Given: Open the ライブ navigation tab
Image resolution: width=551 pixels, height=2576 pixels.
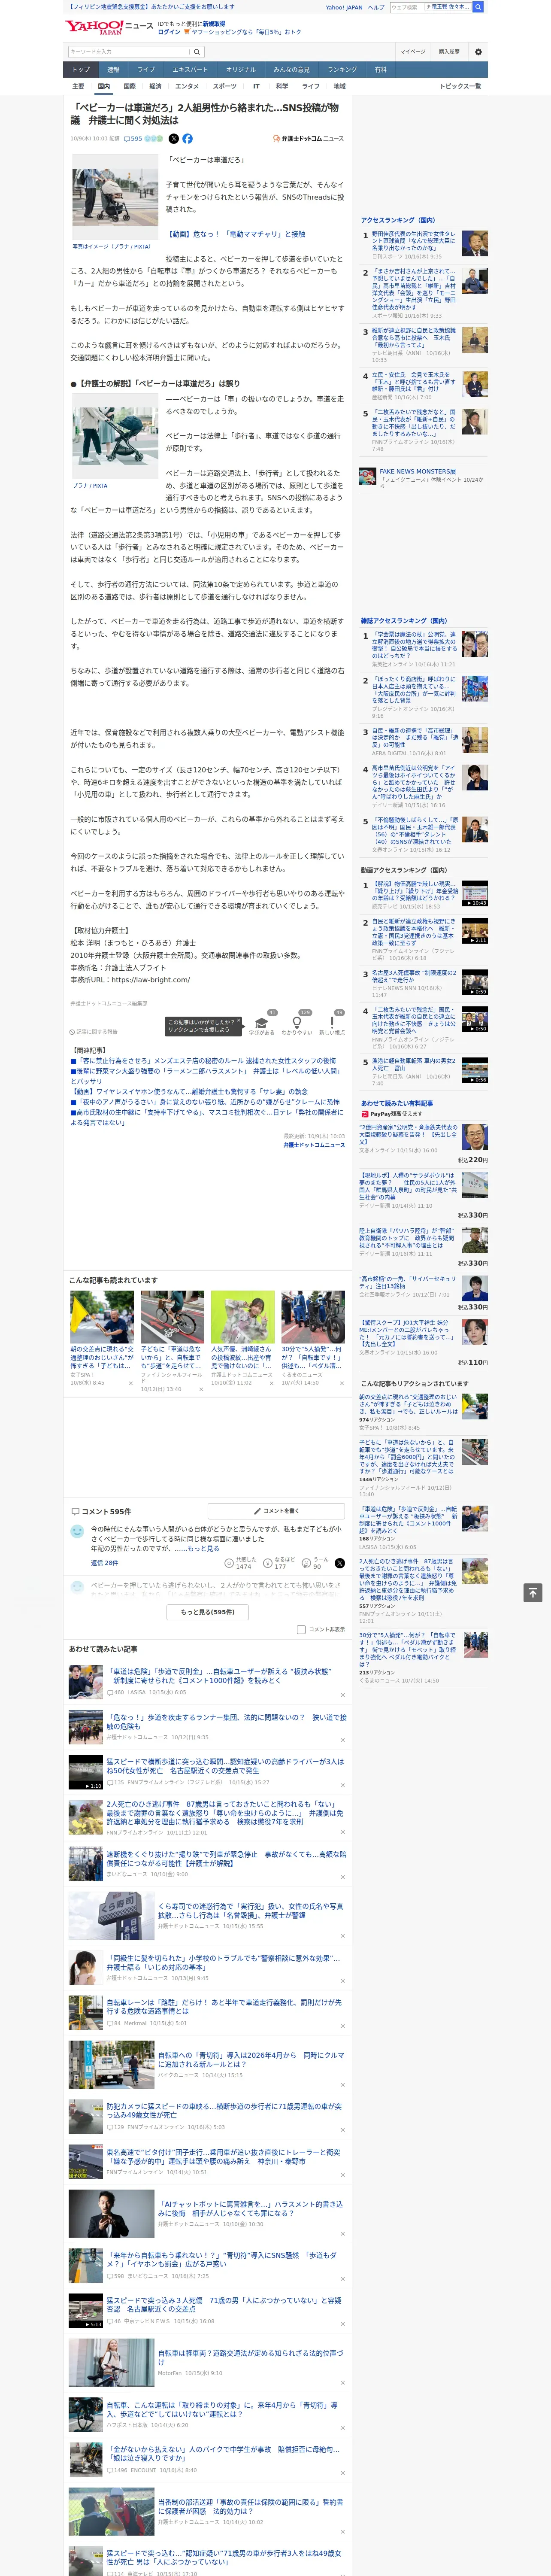Looking at the screenshot, I should point(146,70).
